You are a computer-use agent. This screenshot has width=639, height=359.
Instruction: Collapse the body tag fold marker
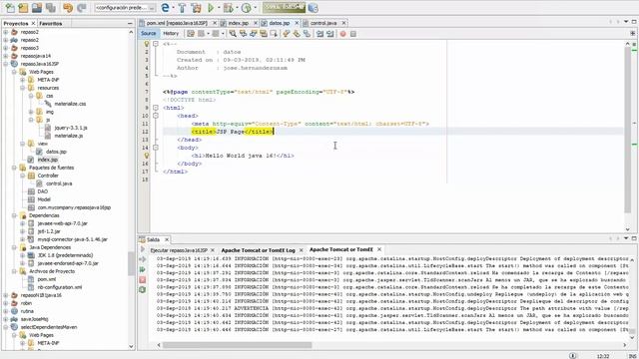click(x=156, y=148)
